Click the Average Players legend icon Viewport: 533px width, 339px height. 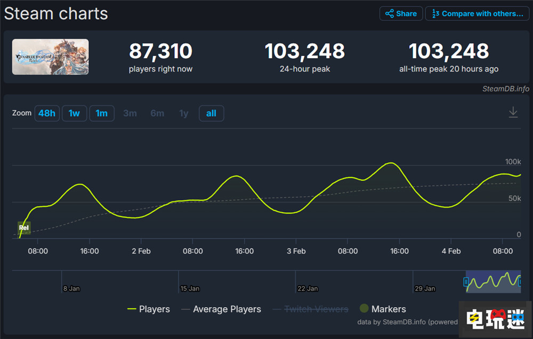184,309
